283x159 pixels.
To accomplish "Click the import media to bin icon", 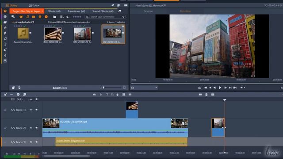I will point(13,17).
